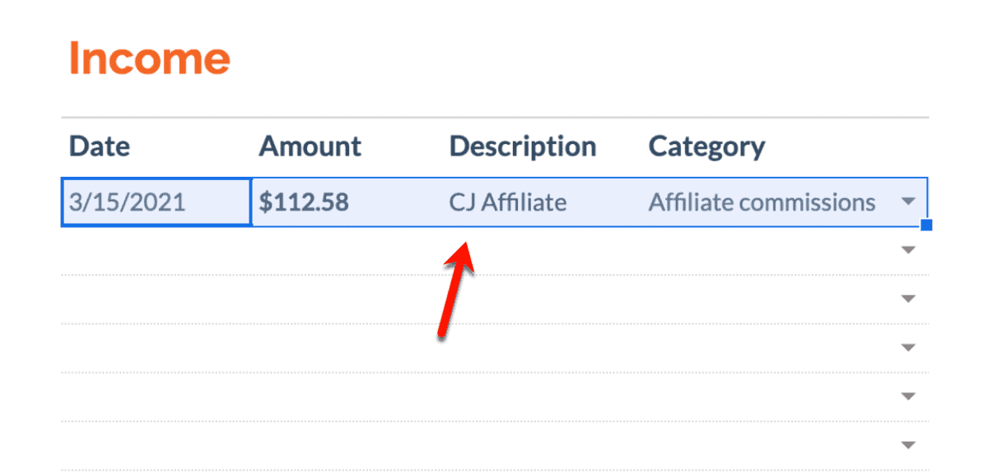This screenshot has height=473, width=988.
Task: Select the empty amount cell below $112.58
Action: click(x=347, y=250)
